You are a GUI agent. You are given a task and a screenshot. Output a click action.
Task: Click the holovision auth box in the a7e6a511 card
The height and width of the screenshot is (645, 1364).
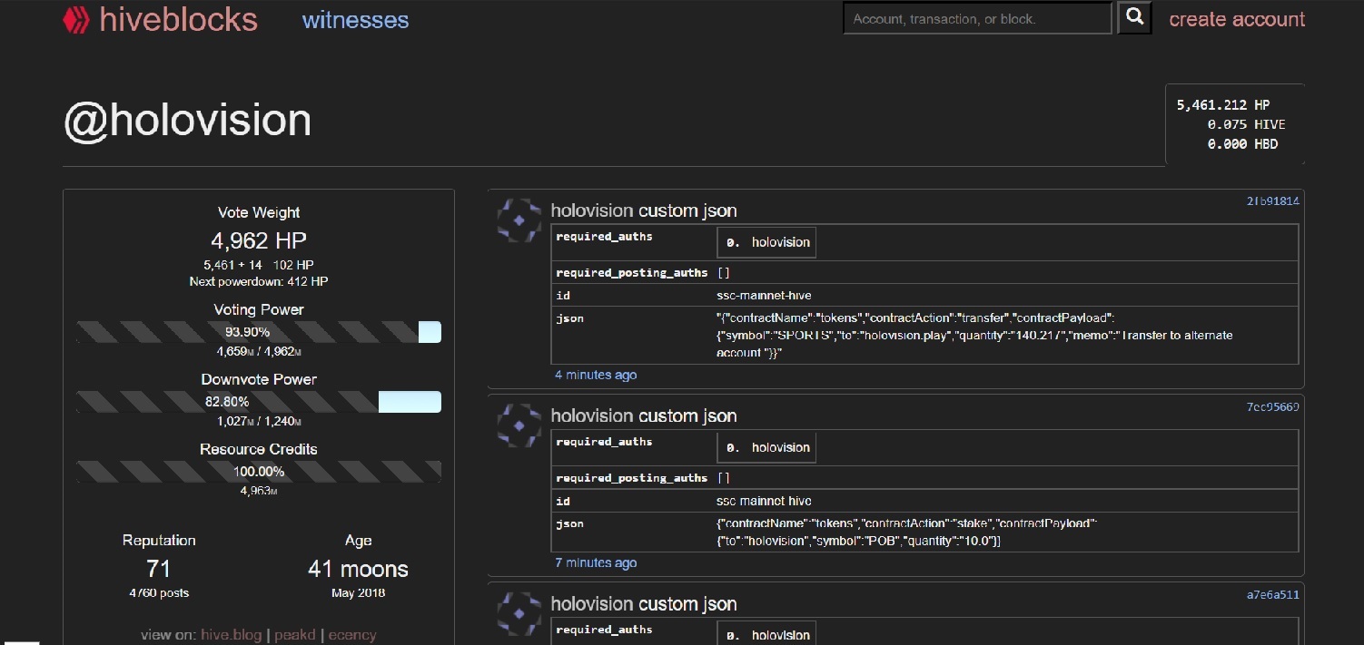tap(767, 634)
